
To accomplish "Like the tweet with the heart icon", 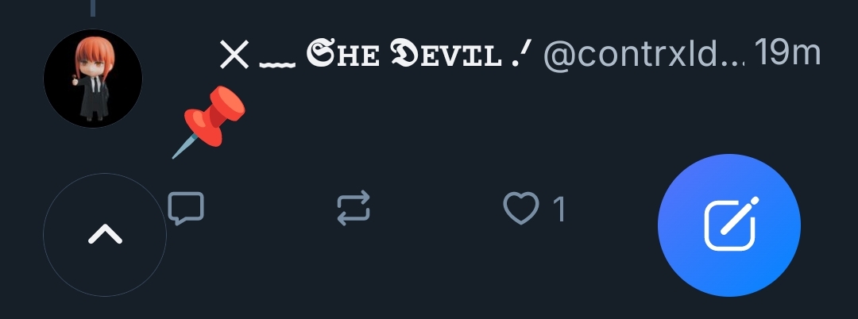I will pyautogui.click(x=521, y=209).
